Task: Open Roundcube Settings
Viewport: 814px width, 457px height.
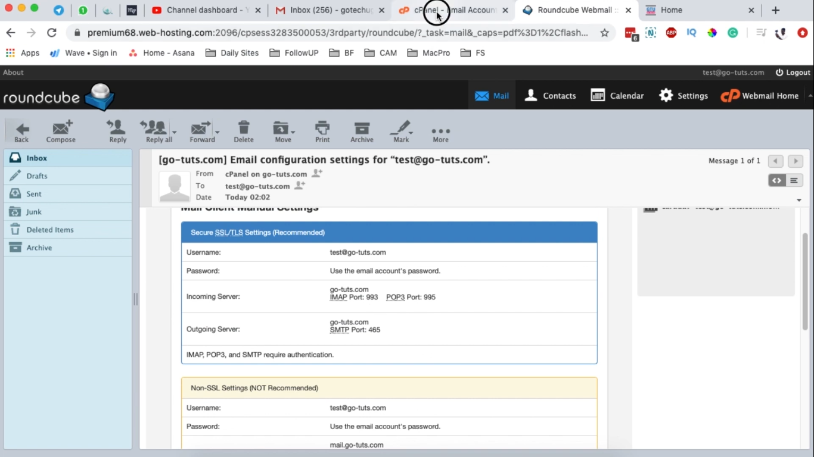Action: point(683,95)
